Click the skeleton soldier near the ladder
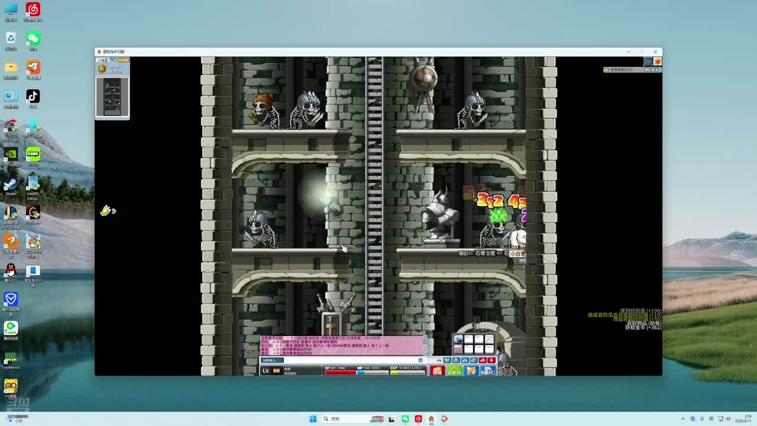 (307, 110)
